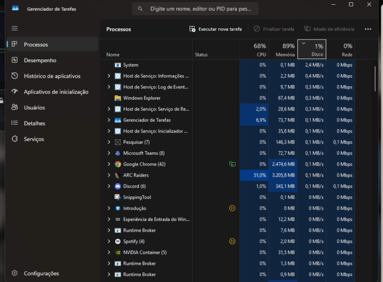Viewport: 383px width, 282px height.
Task: Expand the Discord process group
Action: click(109, 186)
